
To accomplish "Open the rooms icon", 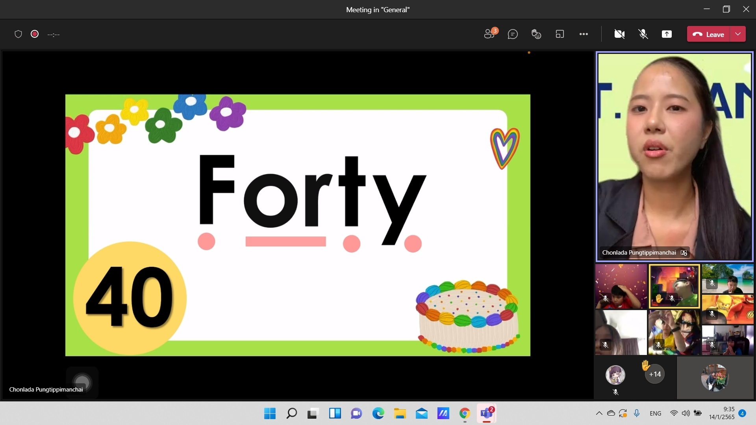I will point(560,34).
